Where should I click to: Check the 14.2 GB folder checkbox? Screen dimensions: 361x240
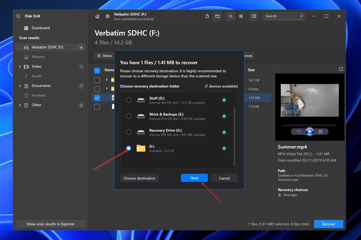click(97, 80)
